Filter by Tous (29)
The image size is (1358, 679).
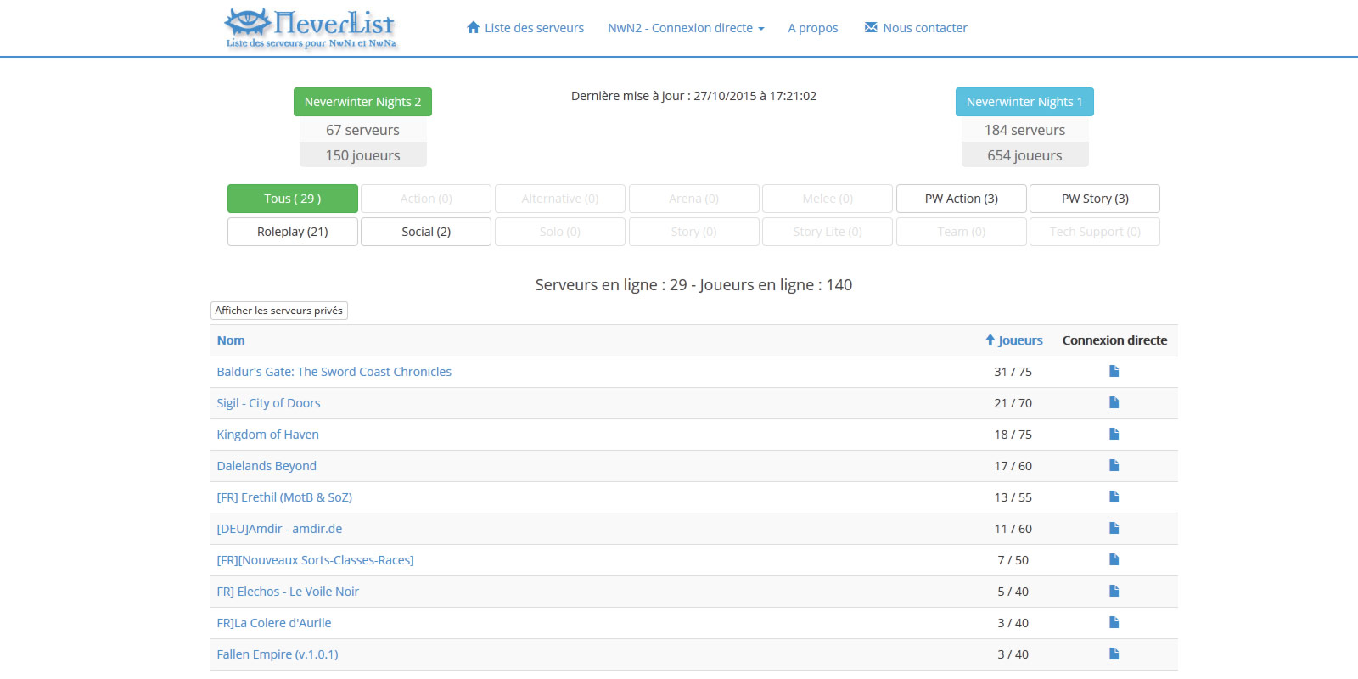(x=293, y=199)
